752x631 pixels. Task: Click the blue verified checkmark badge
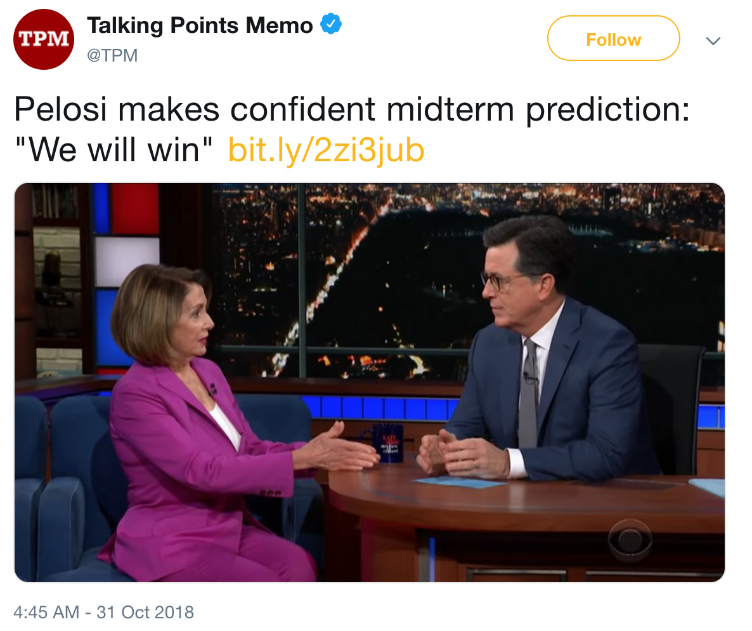(x=331, y=24)
